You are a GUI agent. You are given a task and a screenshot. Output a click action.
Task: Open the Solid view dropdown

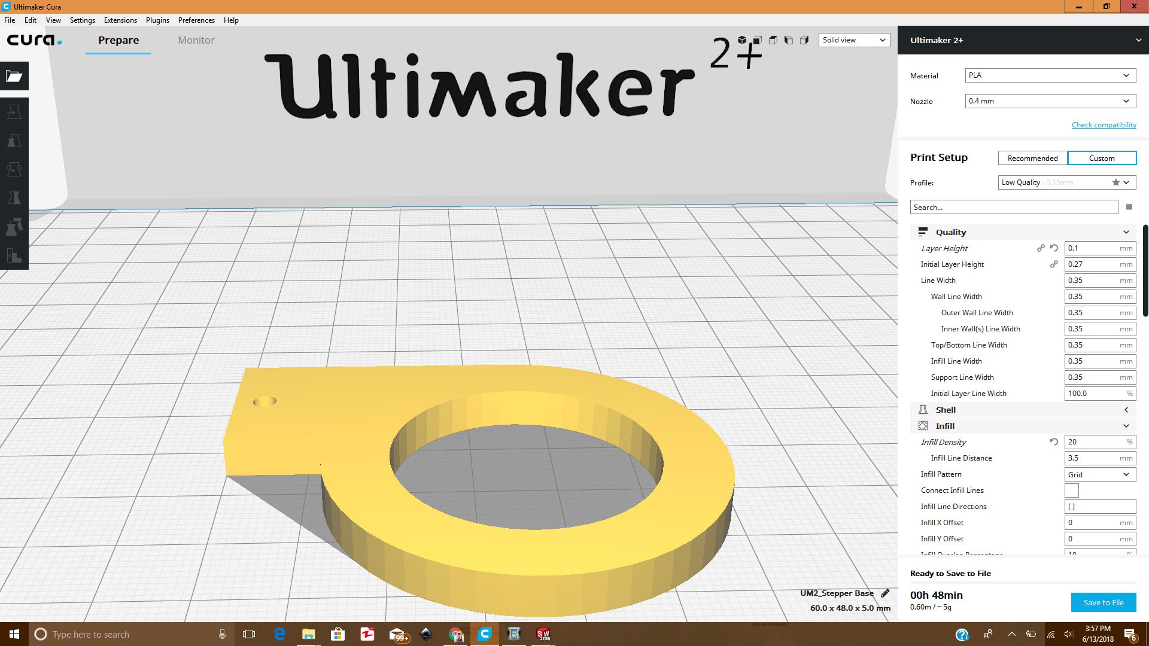pos(854,40)
